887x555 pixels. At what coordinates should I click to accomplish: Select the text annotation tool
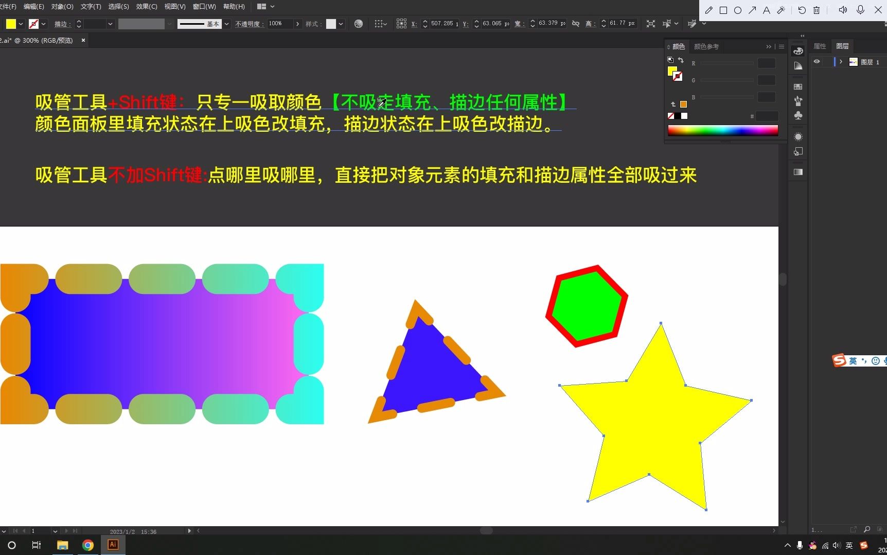pos(767,10)
